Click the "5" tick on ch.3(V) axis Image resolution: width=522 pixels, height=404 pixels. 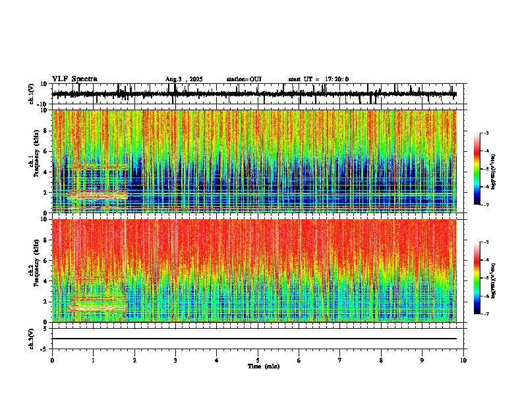click(x=45, y=328)
